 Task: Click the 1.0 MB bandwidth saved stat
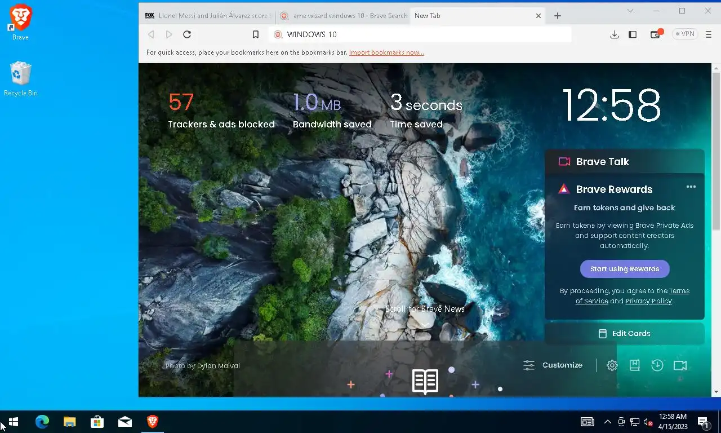point(332,111)
